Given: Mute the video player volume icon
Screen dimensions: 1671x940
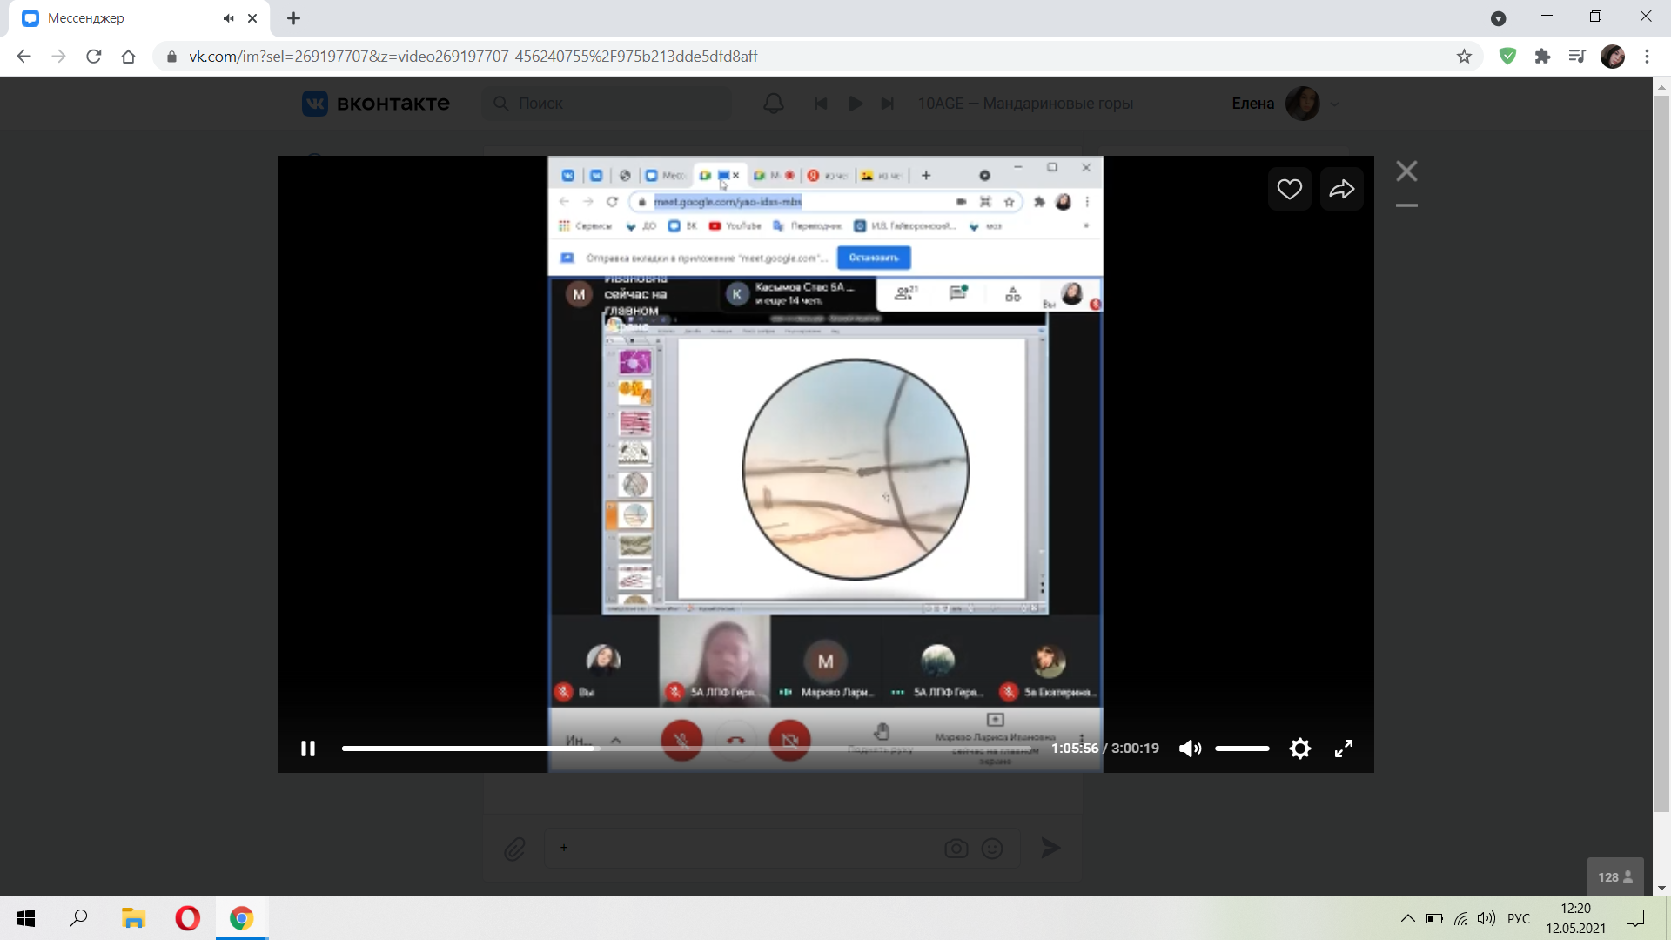Looking at the screenshot, I should click(x=1190, y=749).
